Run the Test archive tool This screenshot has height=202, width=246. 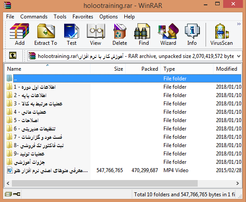tap(72, 31)
